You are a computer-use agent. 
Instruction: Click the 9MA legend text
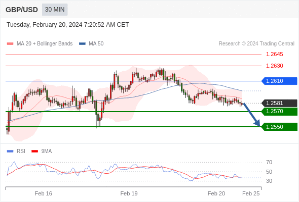[x=47, y=151]
